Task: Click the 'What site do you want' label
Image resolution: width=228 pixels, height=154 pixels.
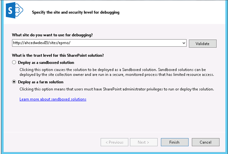Action: point(52,35)
